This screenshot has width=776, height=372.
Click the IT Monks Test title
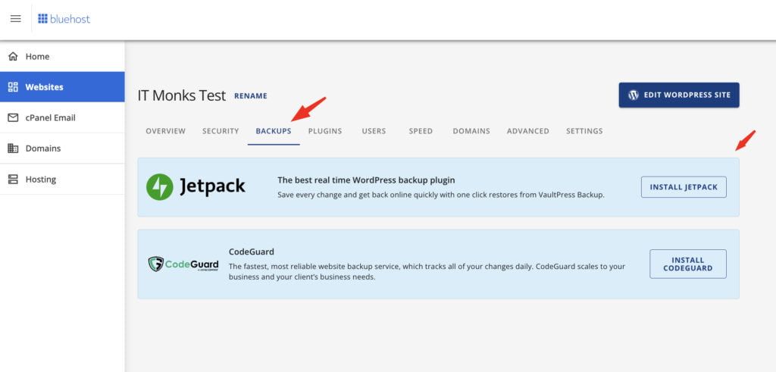click(x=182, y=95)
